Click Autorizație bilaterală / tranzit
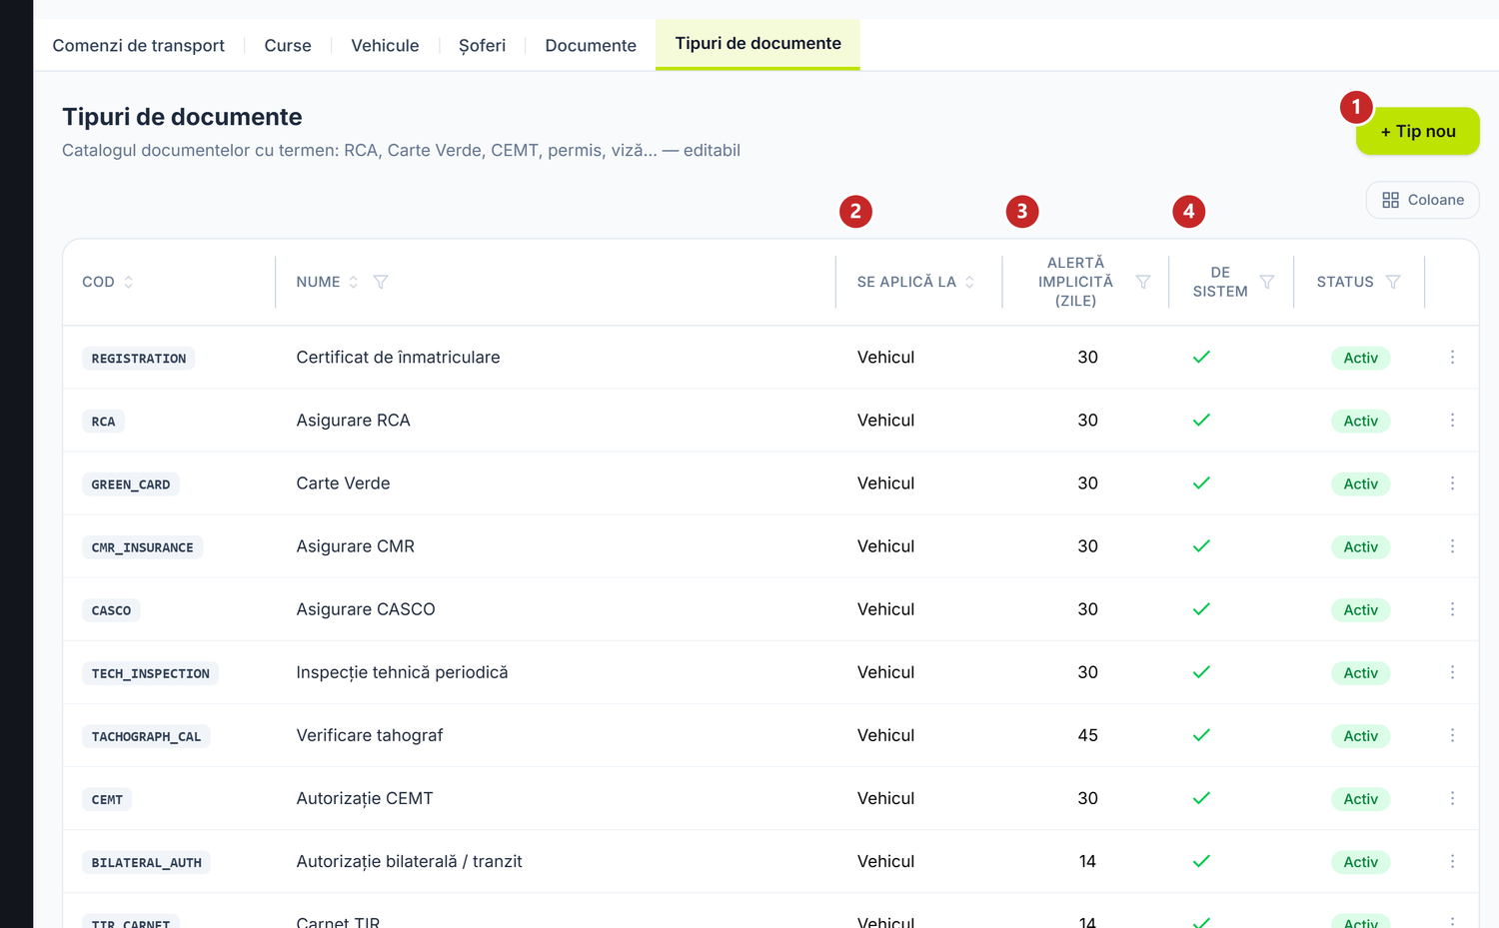 click(409, 861)
